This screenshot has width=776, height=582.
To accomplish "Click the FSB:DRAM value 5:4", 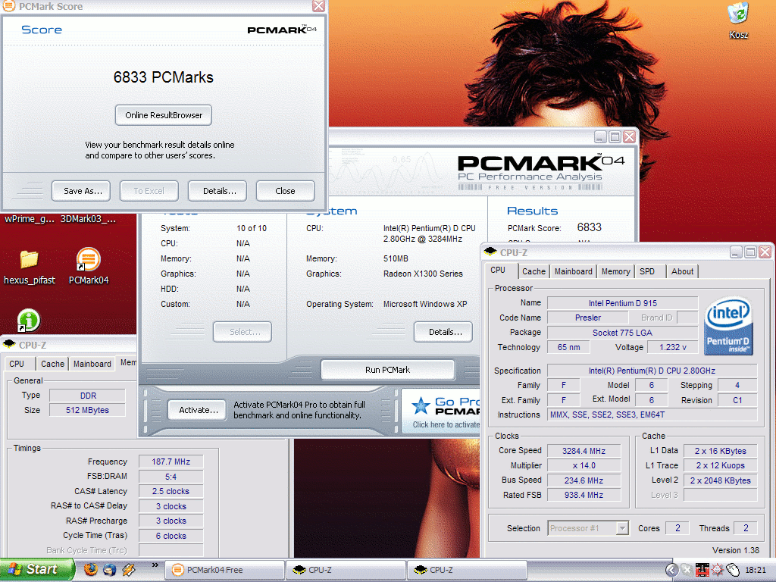I will point(171,477).
